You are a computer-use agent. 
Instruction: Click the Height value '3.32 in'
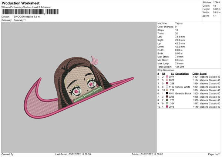[x=217, y=9]
